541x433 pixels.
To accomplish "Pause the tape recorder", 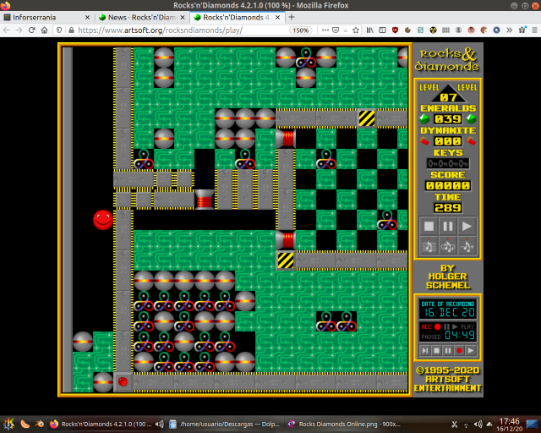I will [x=448, y=350].
